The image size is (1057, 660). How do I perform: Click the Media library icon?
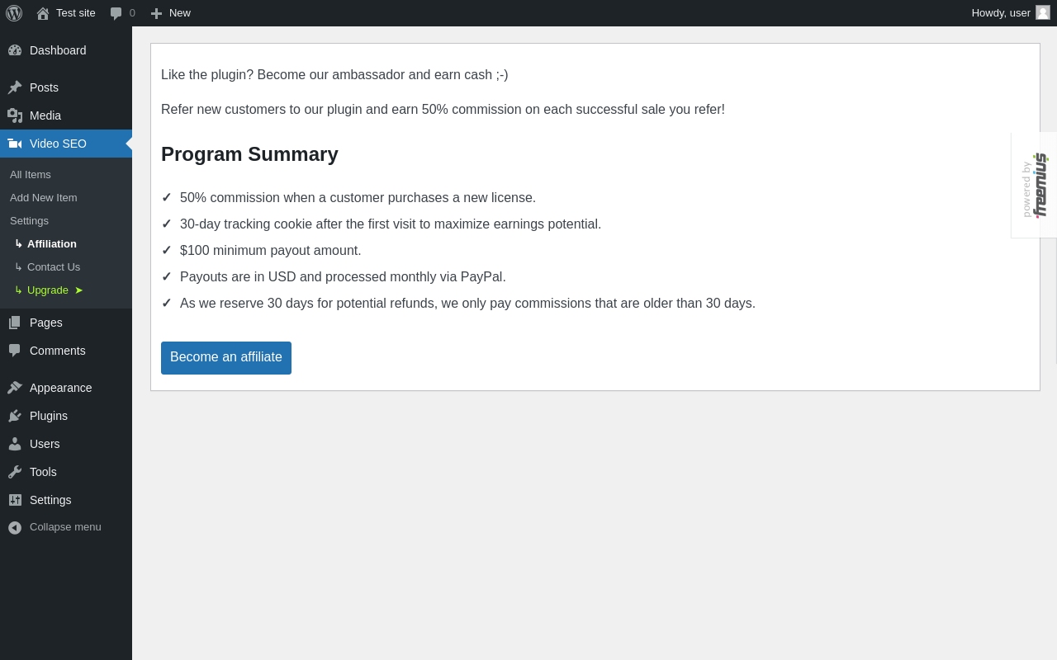[15, 115]
